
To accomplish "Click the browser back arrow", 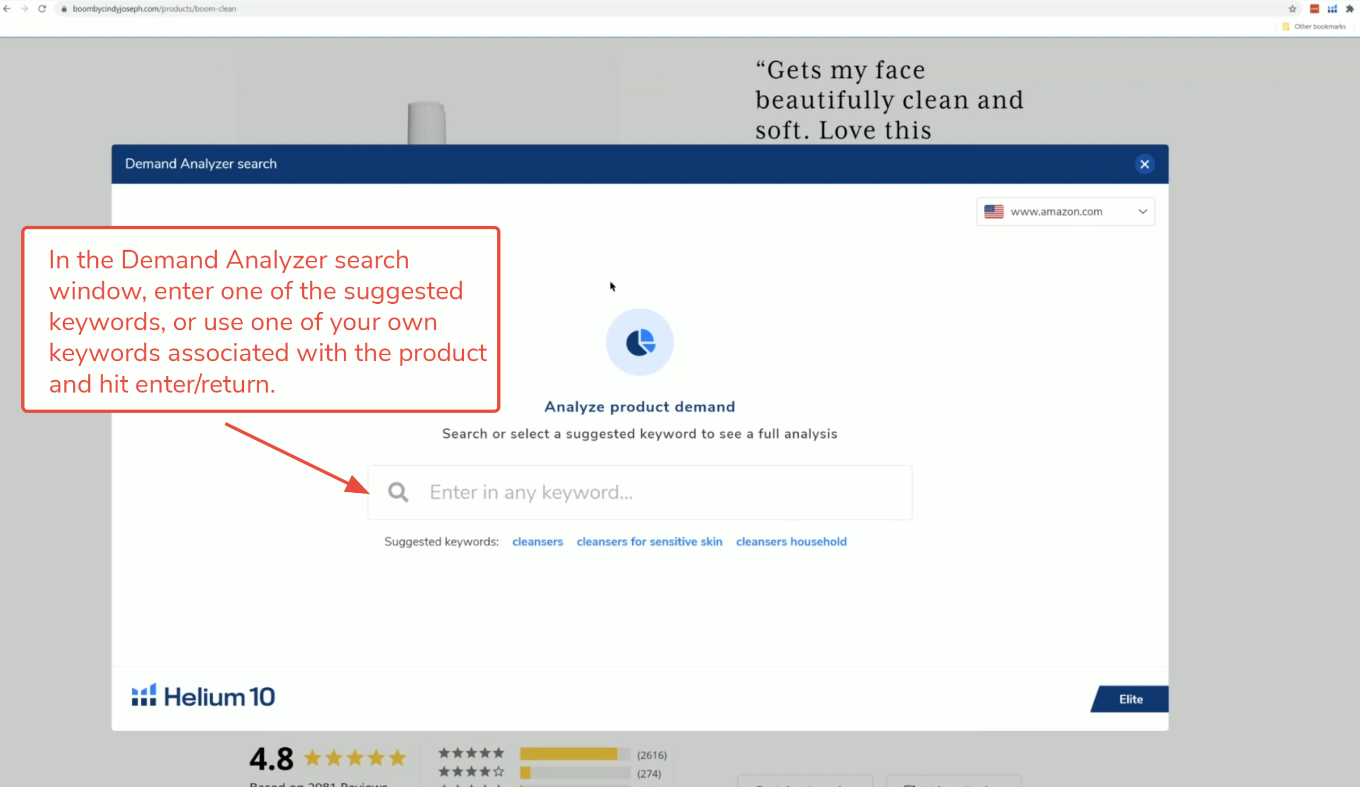I will pos(7,8).
